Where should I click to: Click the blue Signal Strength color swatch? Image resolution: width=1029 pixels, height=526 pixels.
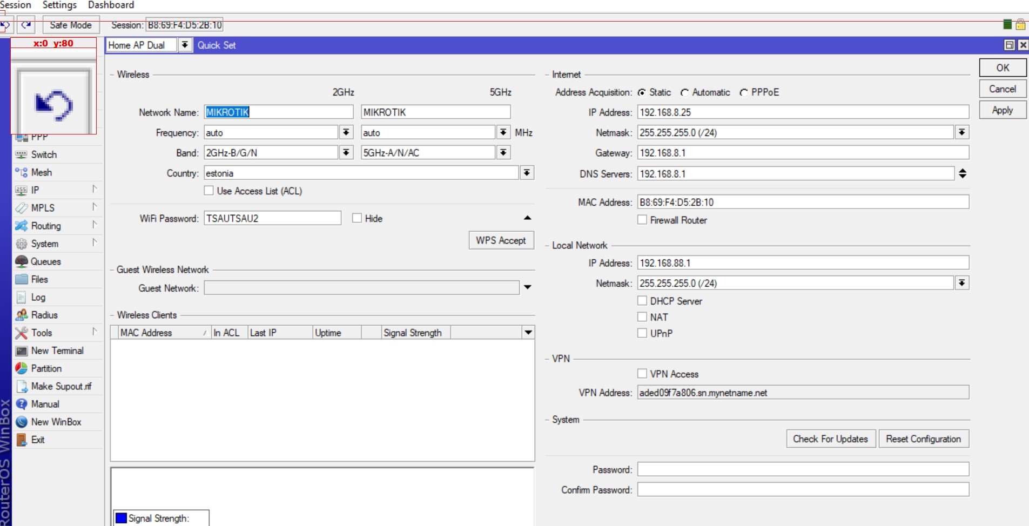point(122,518)
